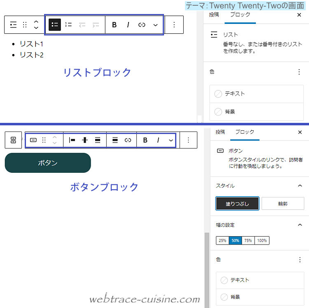Close the list block settings sidebar

click(299, 15)
